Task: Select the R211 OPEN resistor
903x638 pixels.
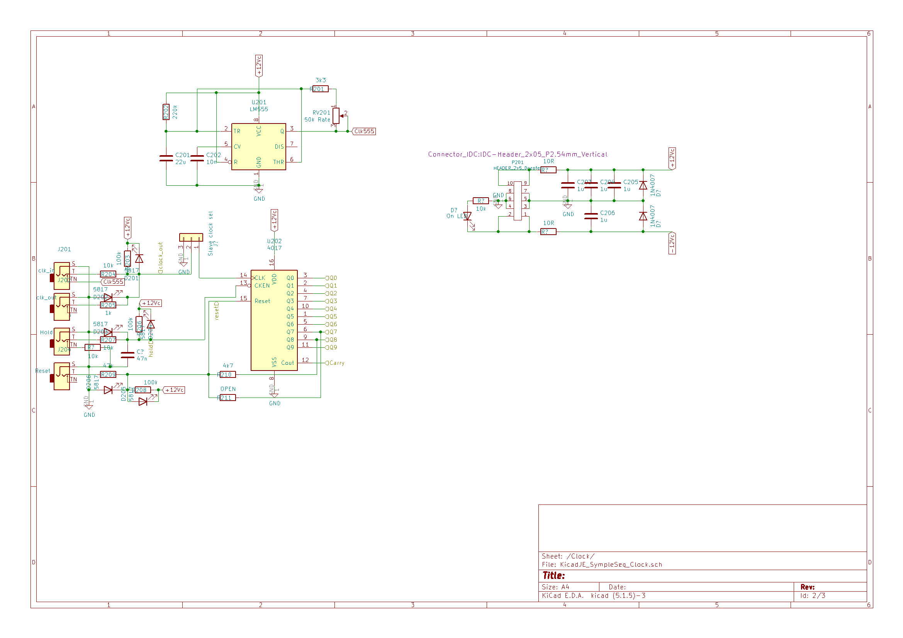Action: pyautogui.click(x=227, y=398)
